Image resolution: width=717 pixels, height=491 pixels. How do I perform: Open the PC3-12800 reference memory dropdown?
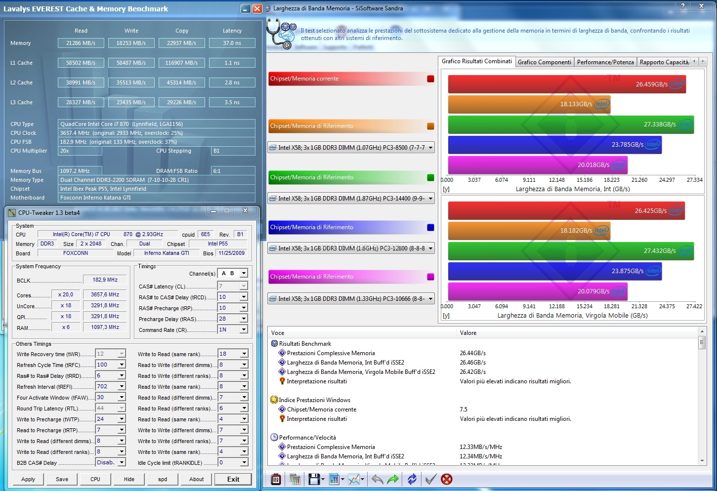pyautogui.click(x=430, y=248)
